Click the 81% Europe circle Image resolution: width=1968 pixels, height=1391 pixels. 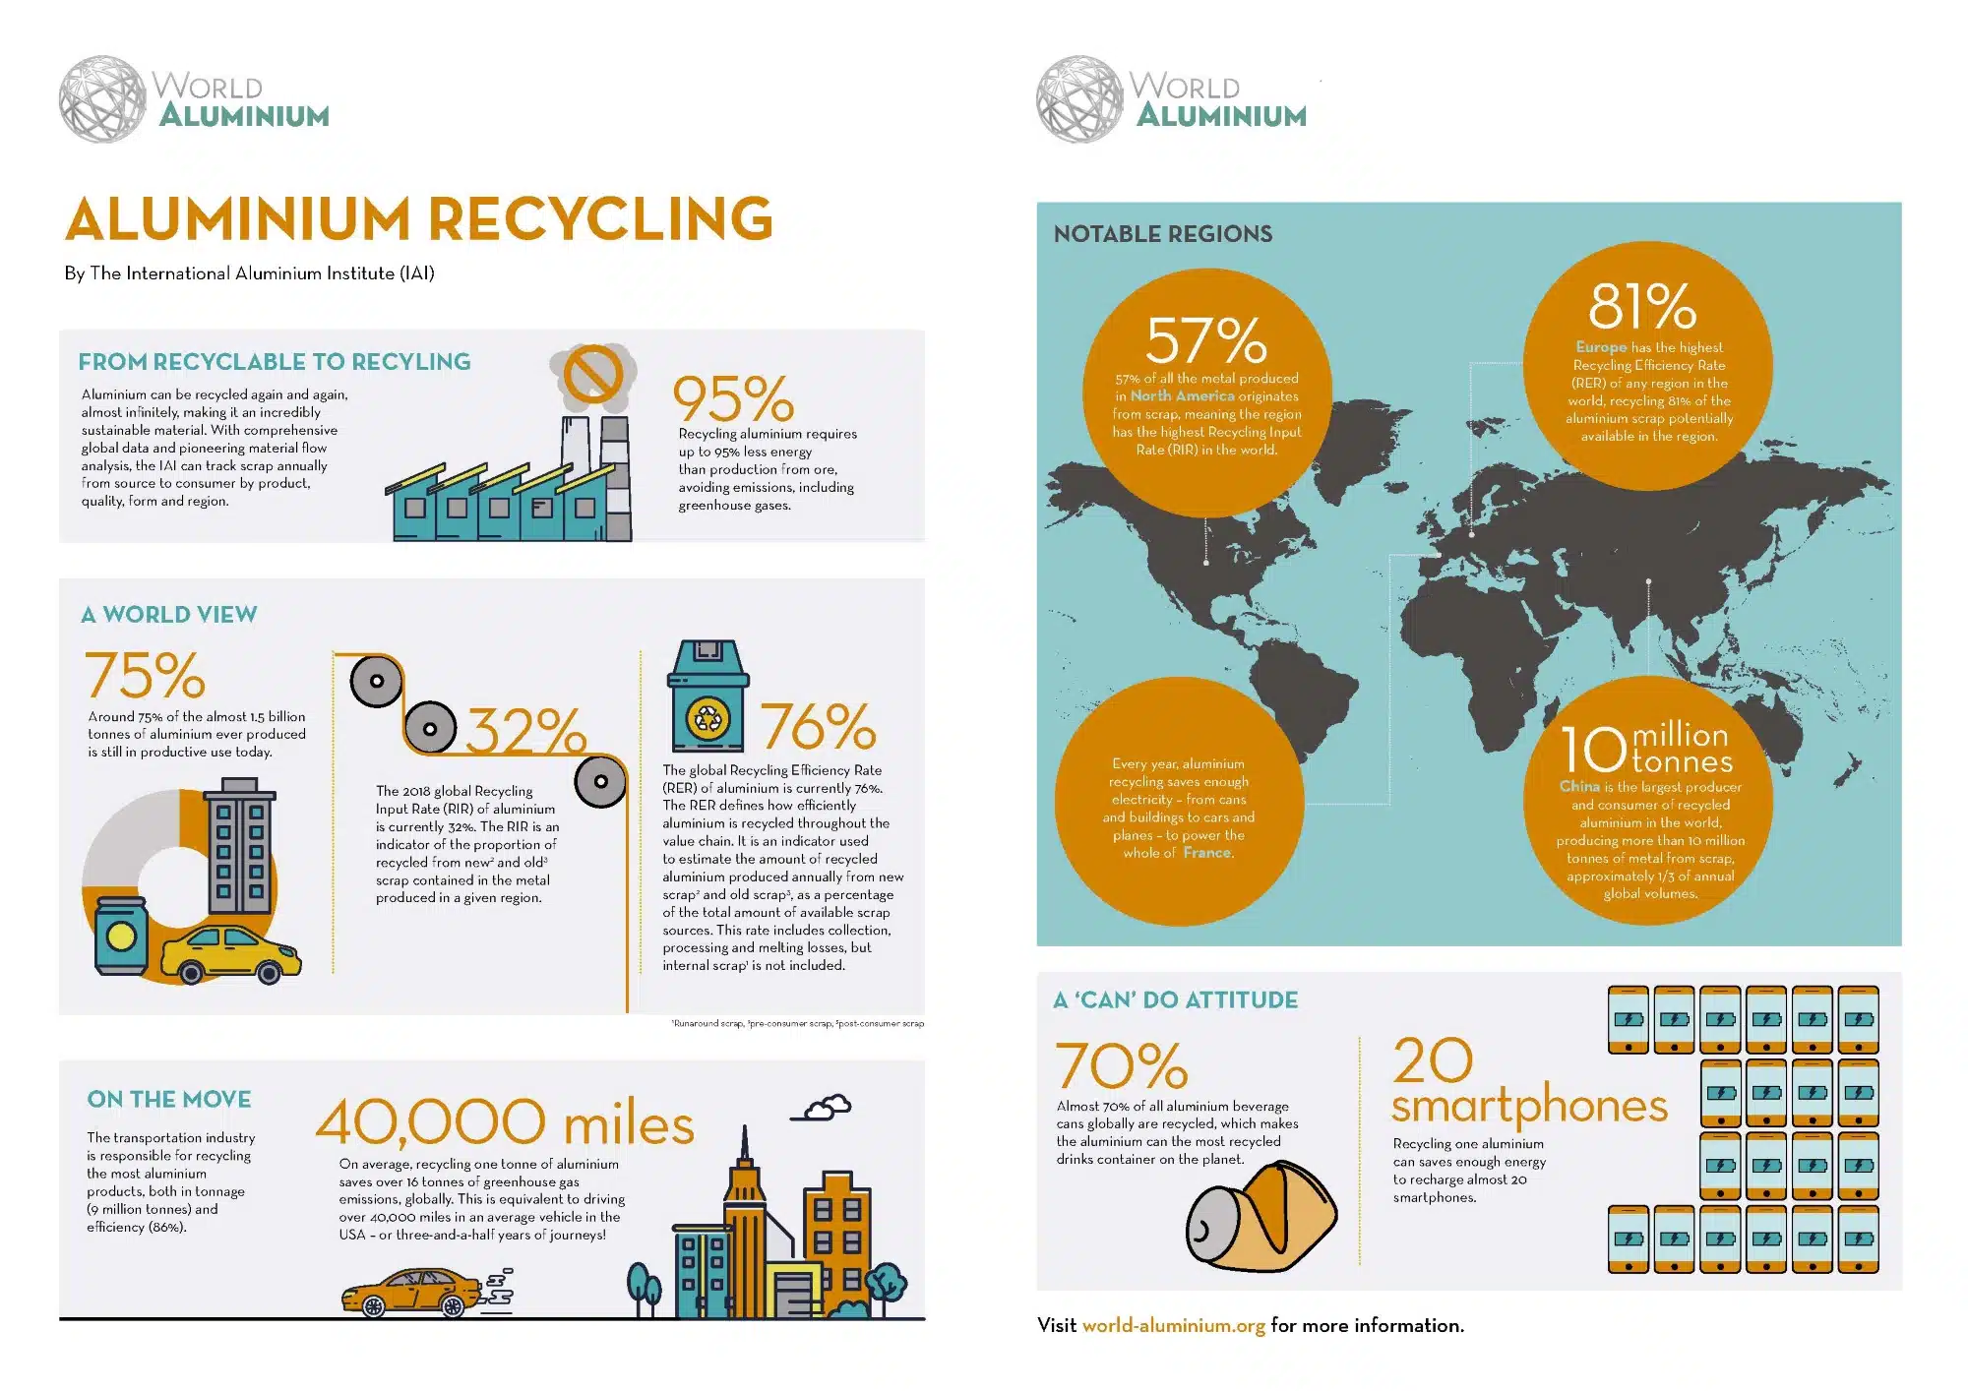[x=1648, y=364]
